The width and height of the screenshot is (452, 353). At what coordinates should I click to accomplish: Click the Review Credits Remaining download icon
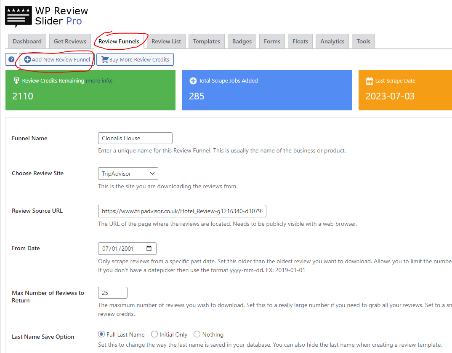16,81
